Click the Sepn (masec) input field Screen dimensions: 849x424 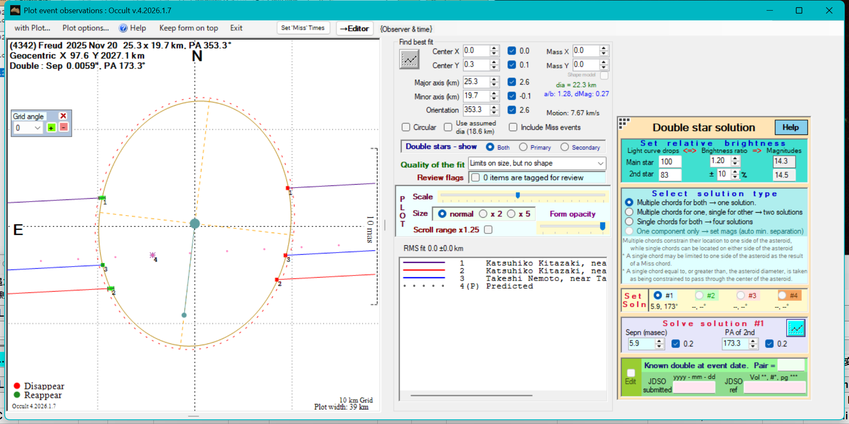click(x=641, y=343)
